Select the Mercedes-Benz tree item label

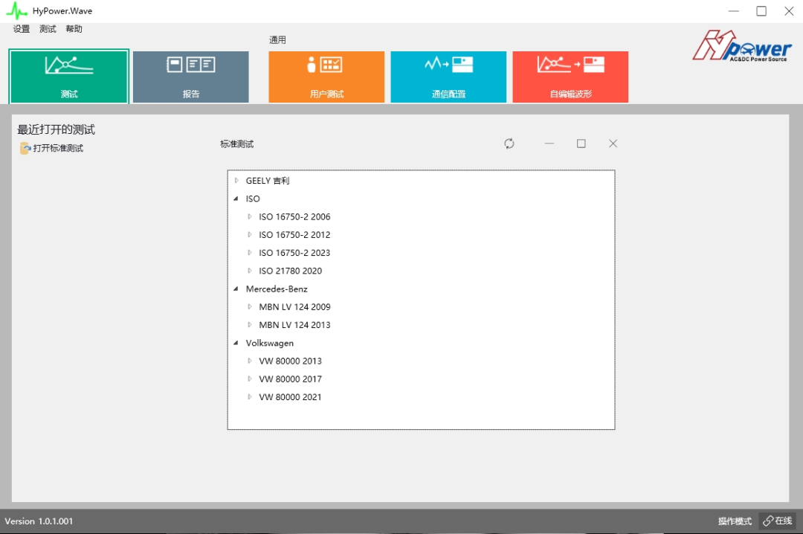tap(277, 289)
